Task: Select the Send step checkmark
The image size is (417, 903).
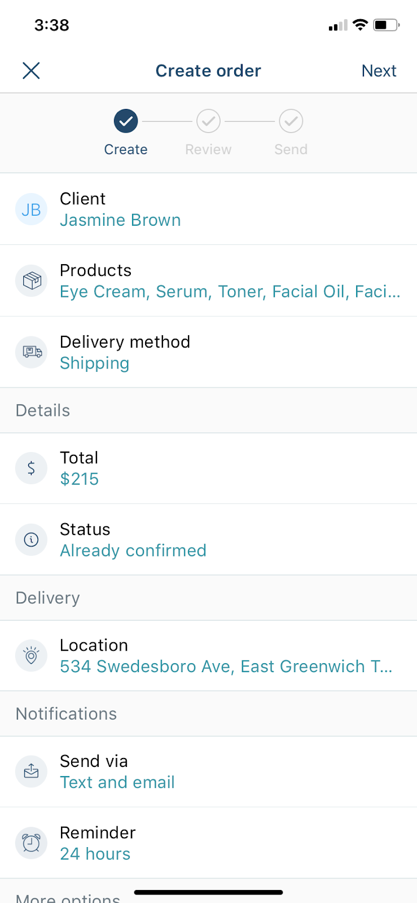Action: (291, 121)
